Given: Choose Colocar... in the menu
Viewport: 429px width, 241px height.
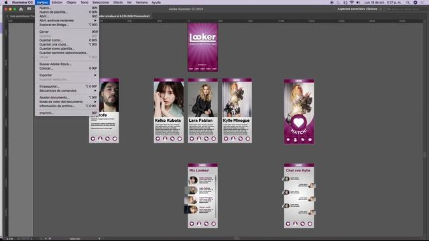Looking at the screenshot, I should coord(67,68).
